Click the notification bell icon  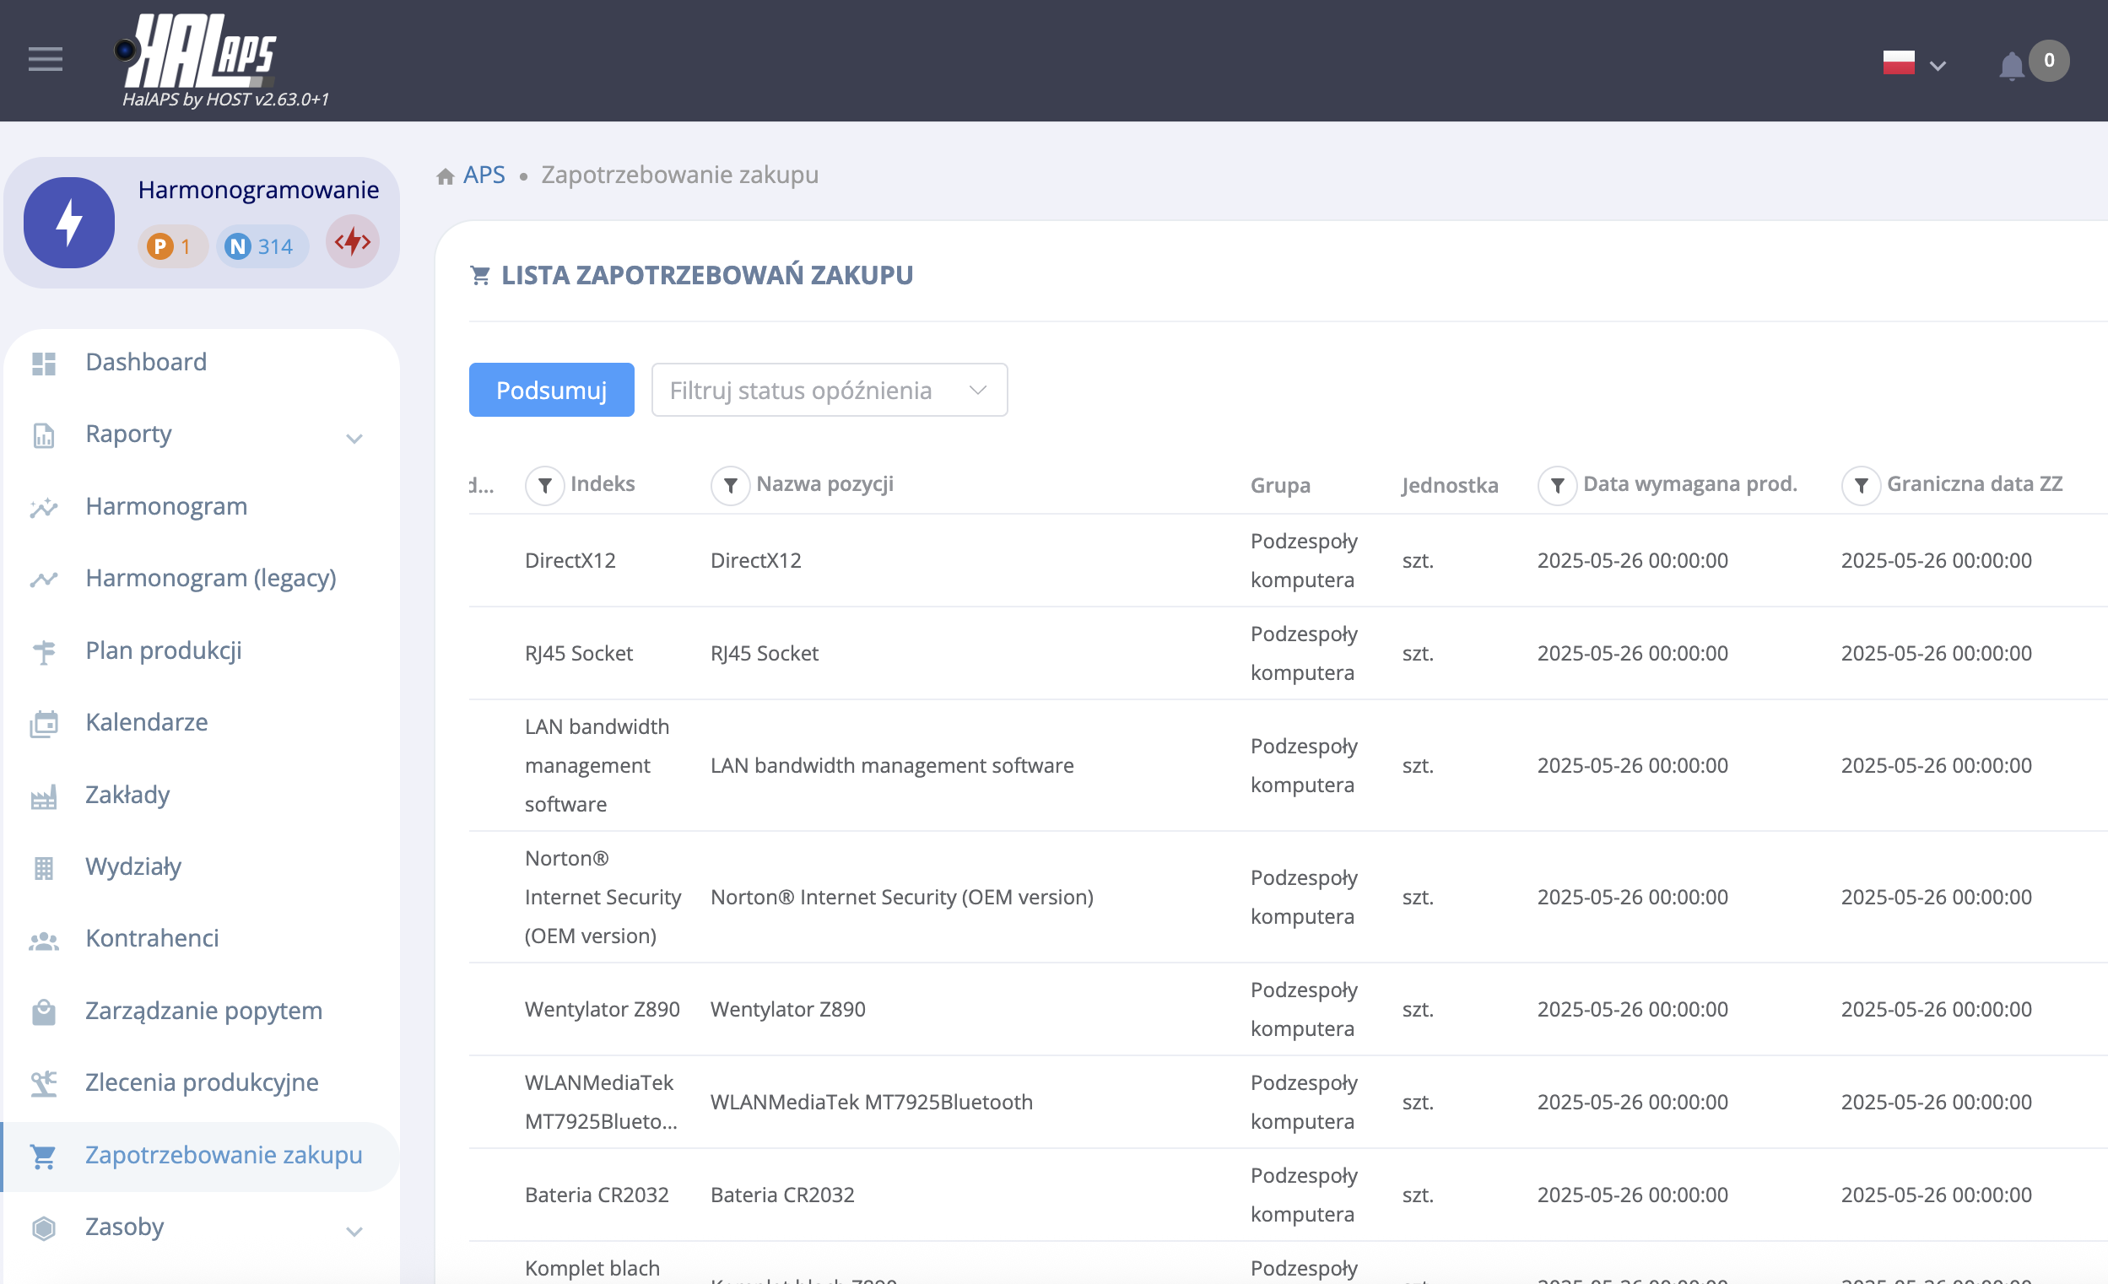(2010, 65)
